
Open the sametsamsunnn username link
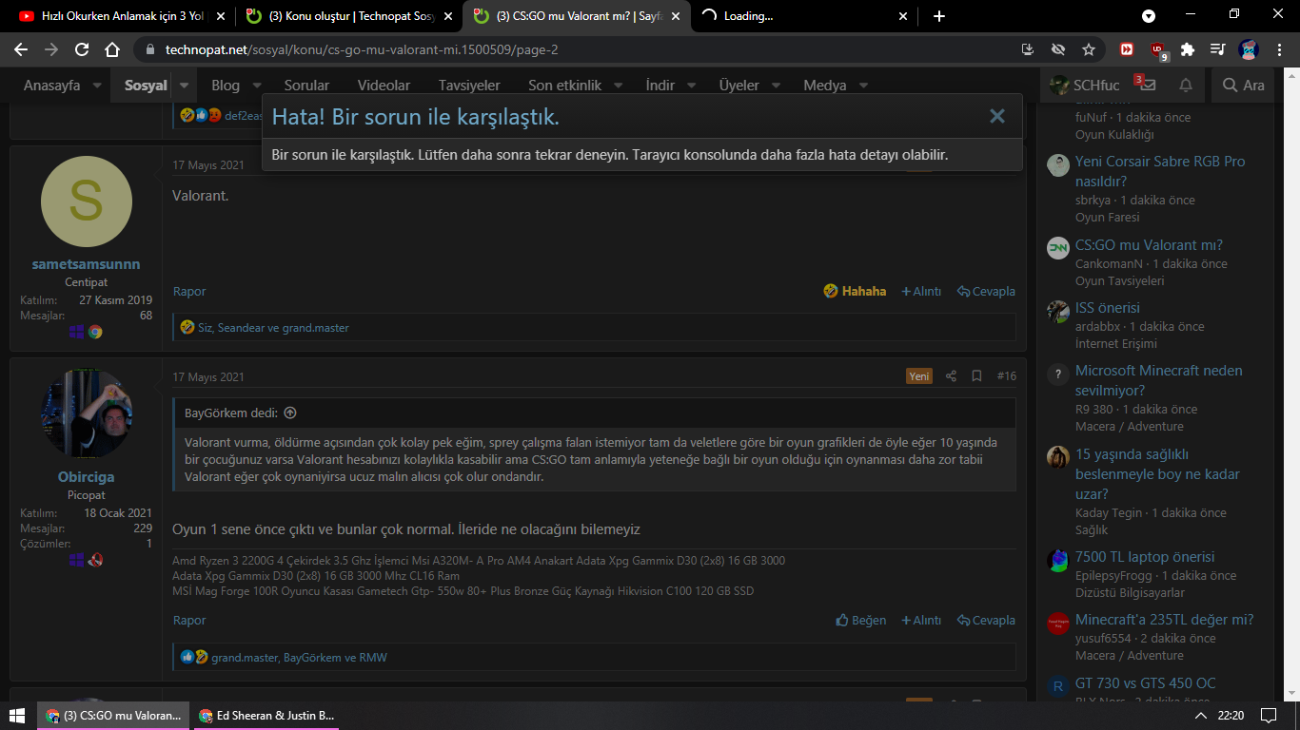click(x=86, y=264)
